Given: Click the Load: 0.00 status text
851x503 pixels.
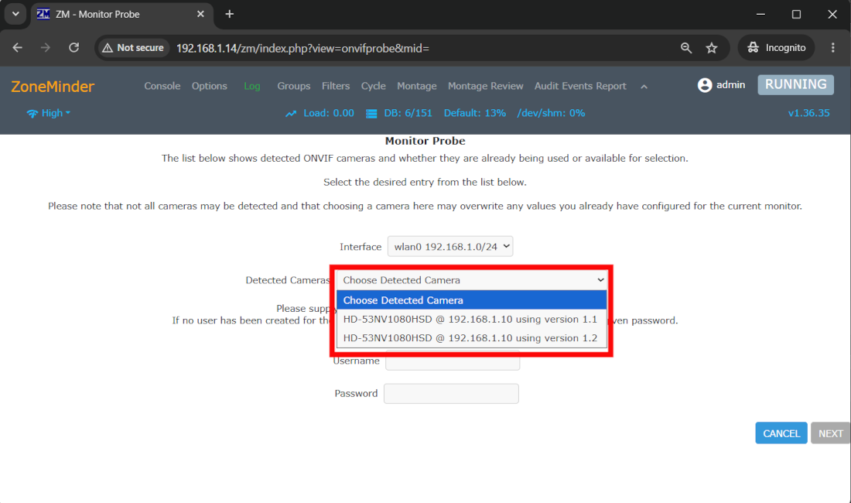Looking at the screenshot, I should pos(328,113).
